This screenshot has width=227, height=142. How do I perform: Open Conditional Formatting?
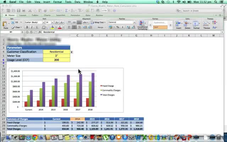142,25
